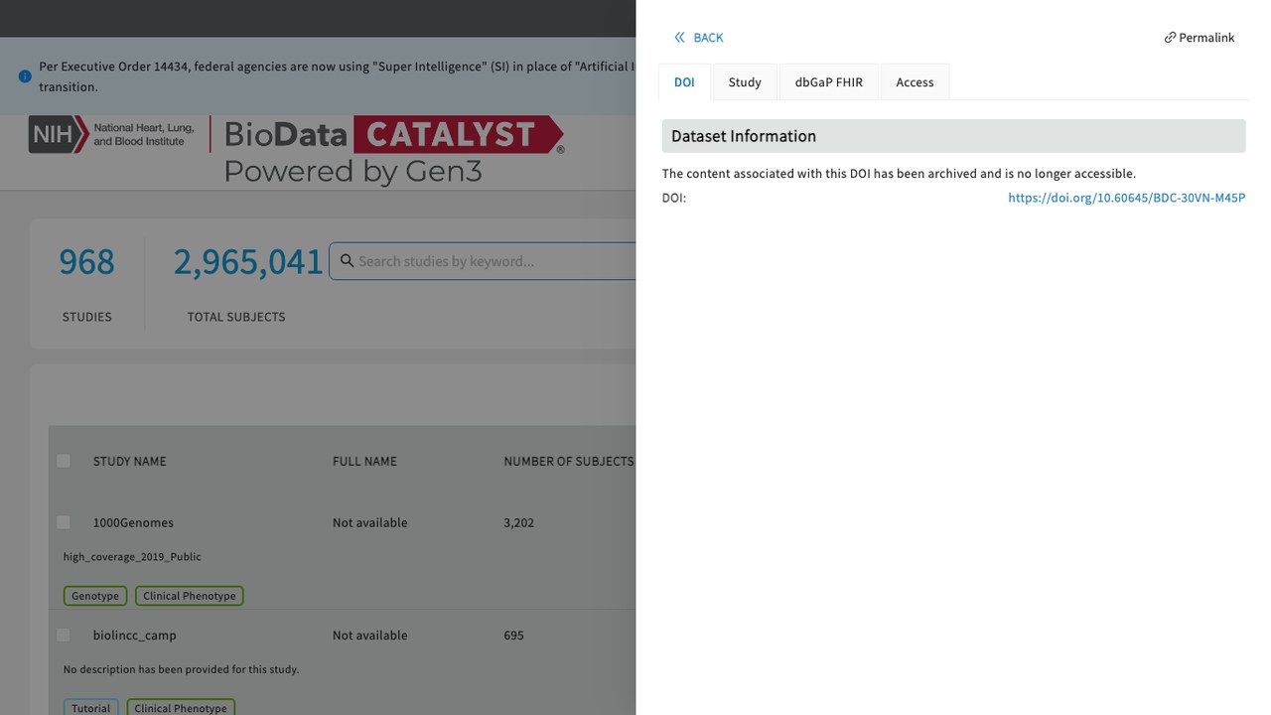
Task: Click the BACK link text
Action: (x=708, y=38)
